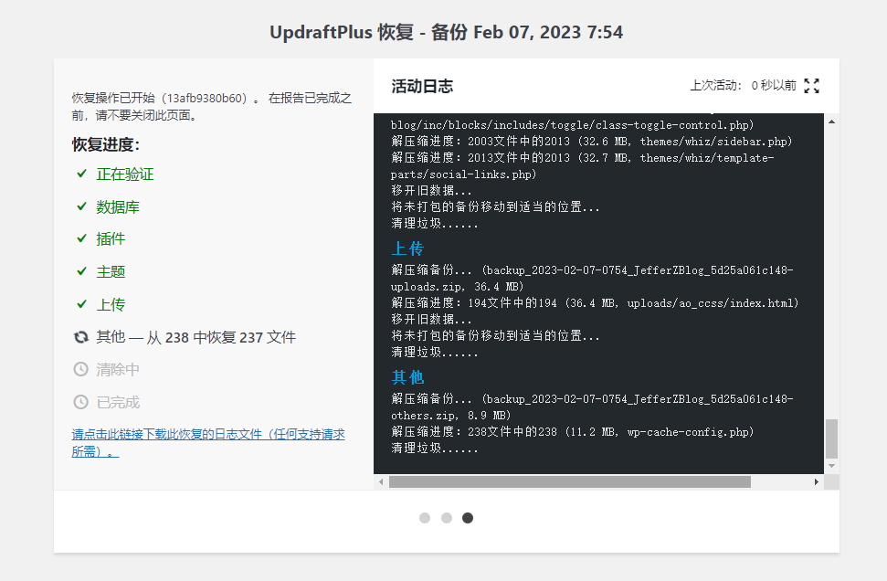The height and width of the screenshot is (581, 887).
Task: Click the checkmark icon next to 插件
Action: (82, 238)
